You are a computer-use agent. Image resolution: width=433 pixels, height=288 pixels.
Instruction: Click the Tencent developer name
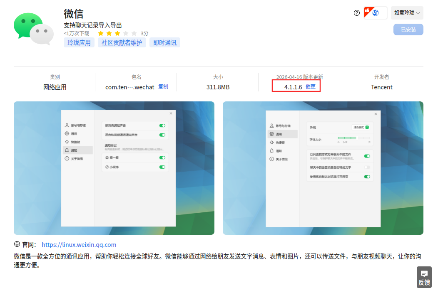381,87
